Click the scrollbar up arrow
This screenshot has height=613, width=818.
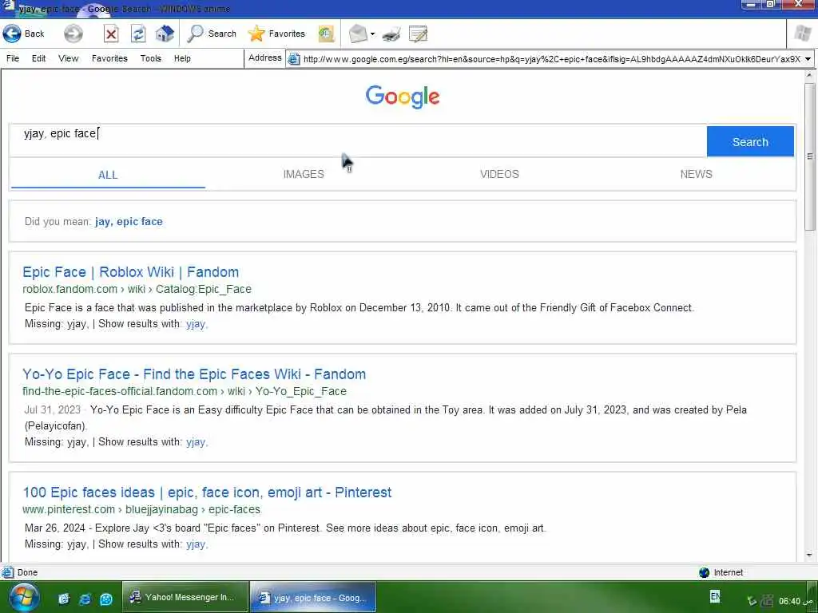click(x=810, y=75)
